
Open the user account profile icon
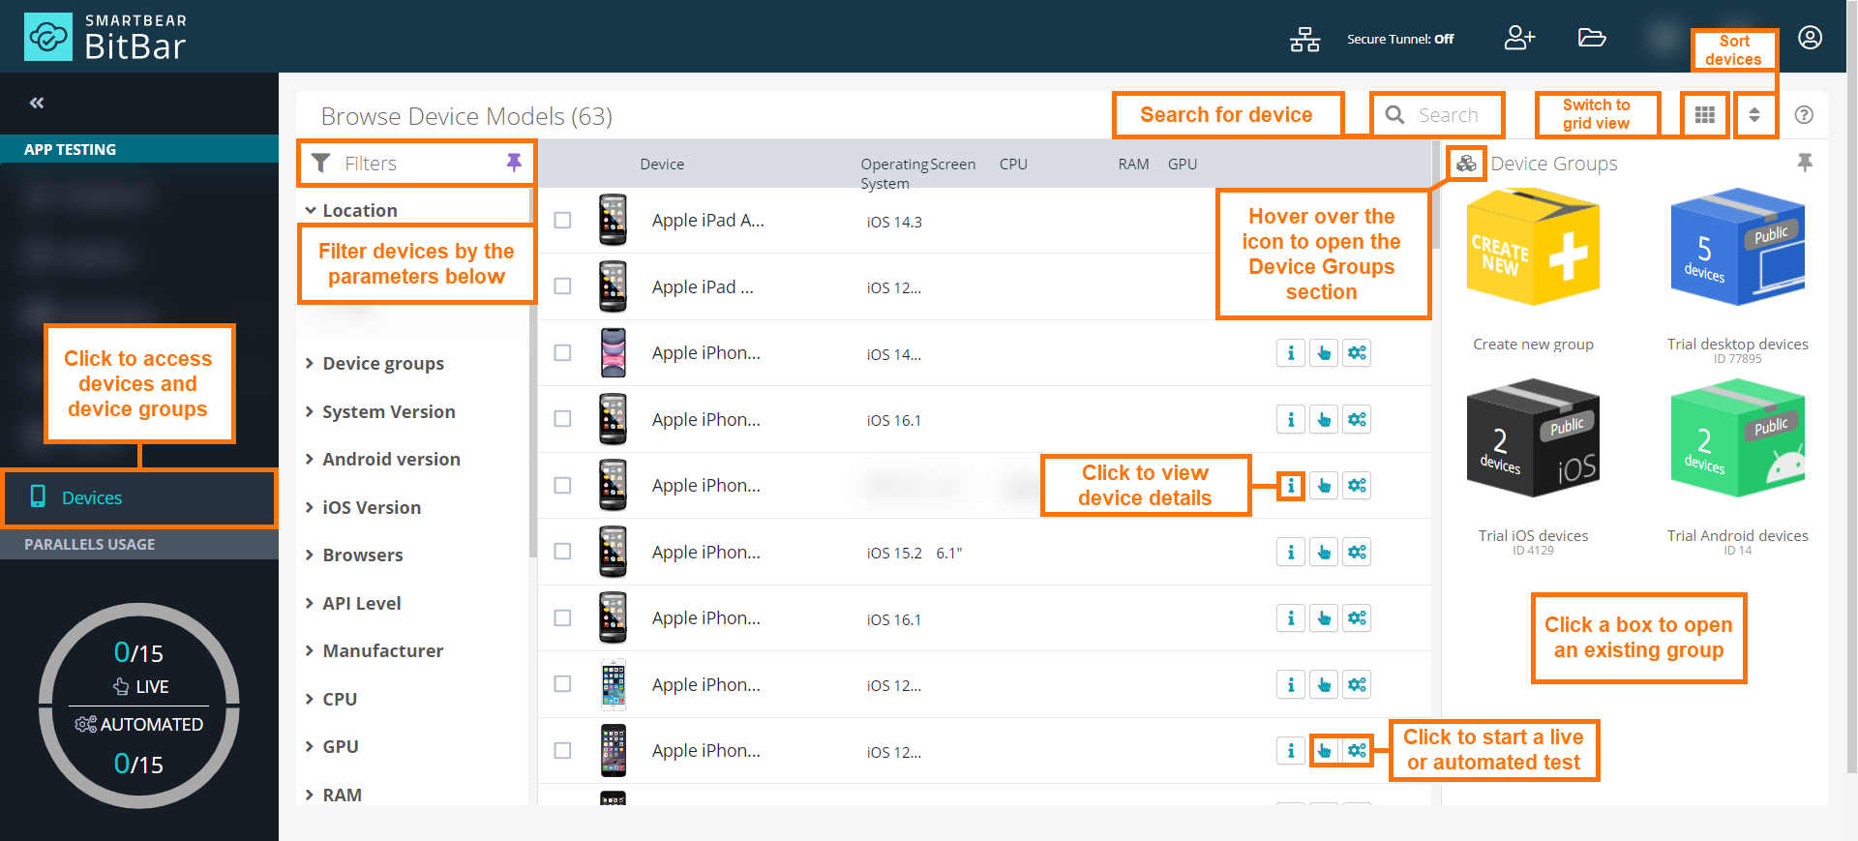coord(1810,38)
